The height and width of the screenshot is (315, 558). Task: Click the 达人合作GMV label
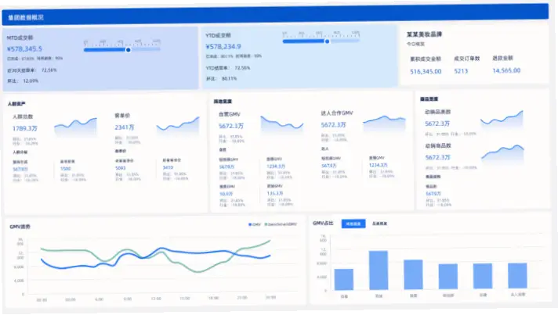pyautogui.click(x=337, y=113)
